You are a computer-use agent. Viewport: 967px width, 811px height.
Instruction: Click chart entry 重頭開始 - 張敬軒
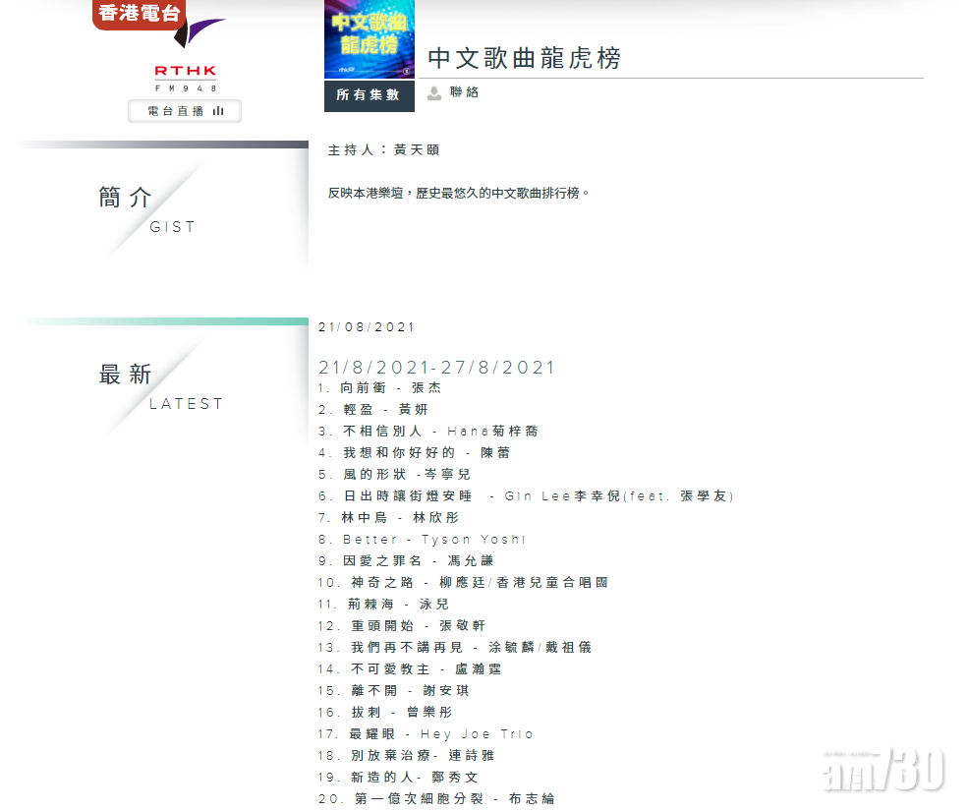click(x=402, y=626)
